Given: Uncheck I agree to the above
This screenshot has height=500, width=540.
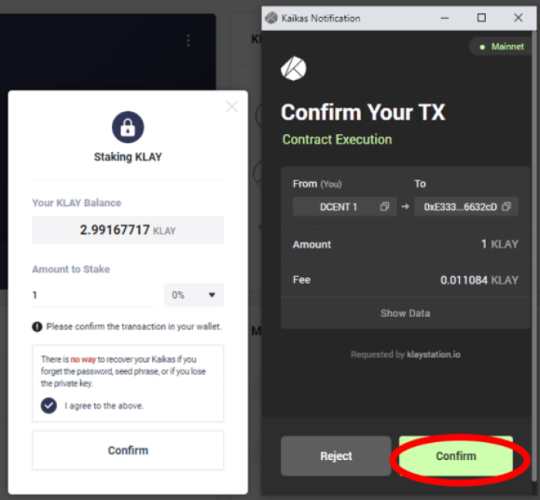Looking at the screenshot, I should coord(49,406).
